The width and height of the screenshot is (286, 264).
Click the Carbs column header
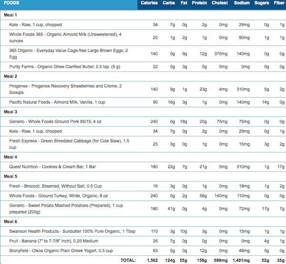[x=169, y=3]
